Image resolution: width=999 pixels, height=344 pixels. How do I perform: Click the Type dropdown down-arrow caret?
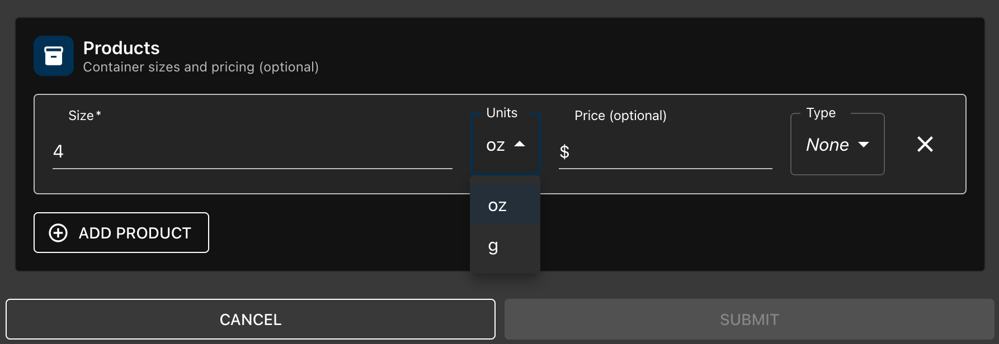(864, 145)
